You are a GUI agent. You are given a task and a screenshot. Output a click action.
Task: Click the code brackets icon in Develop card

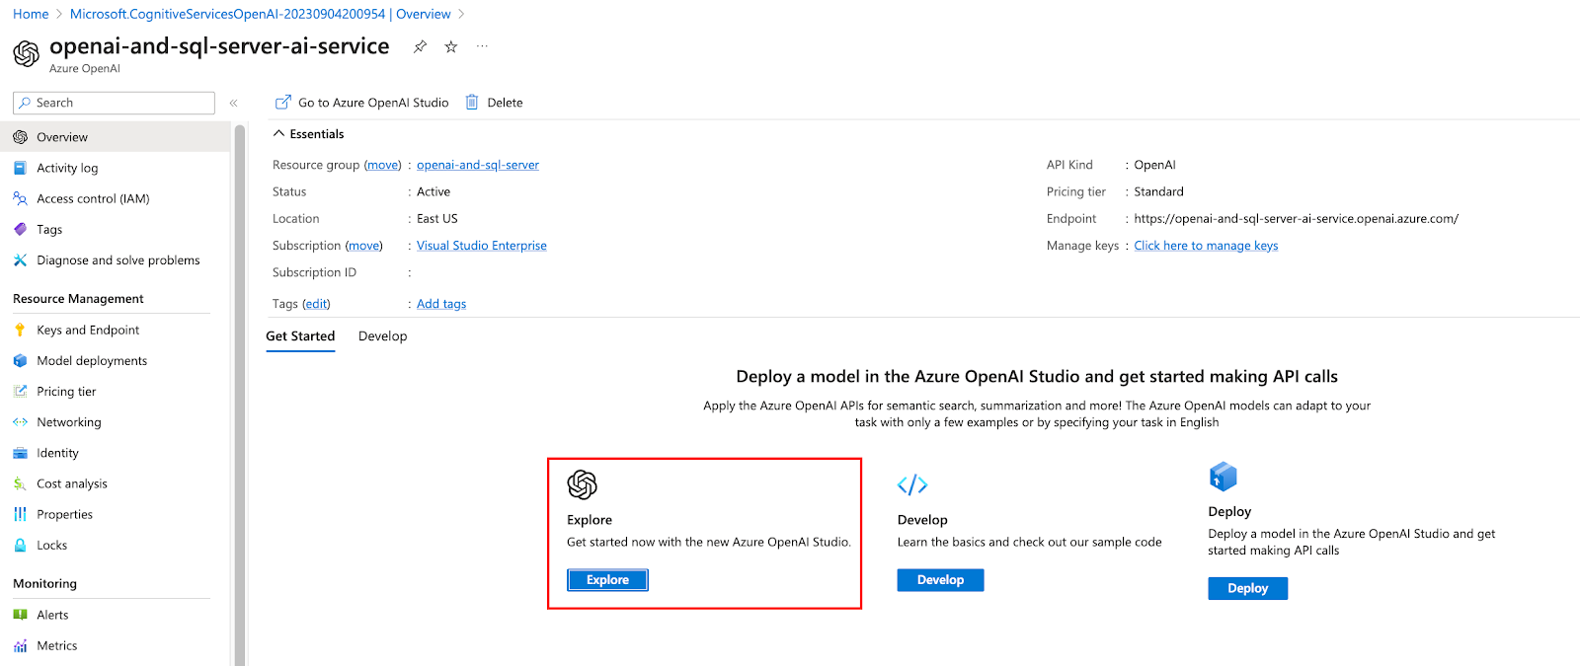912,484
